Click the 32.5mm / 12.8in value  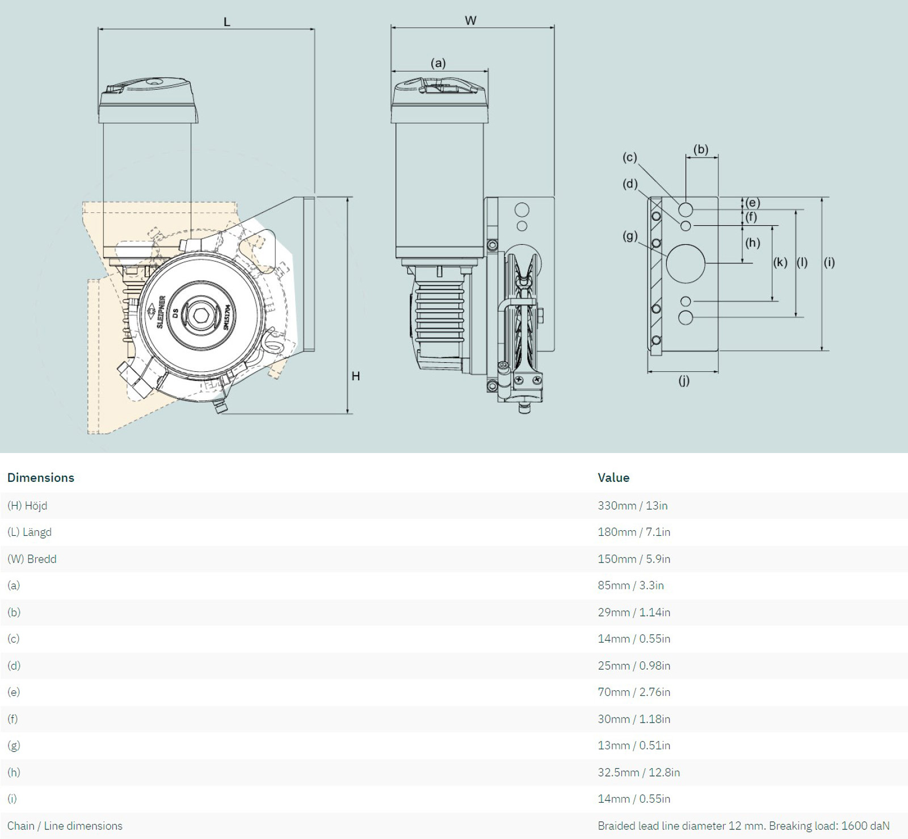[638, 772]
